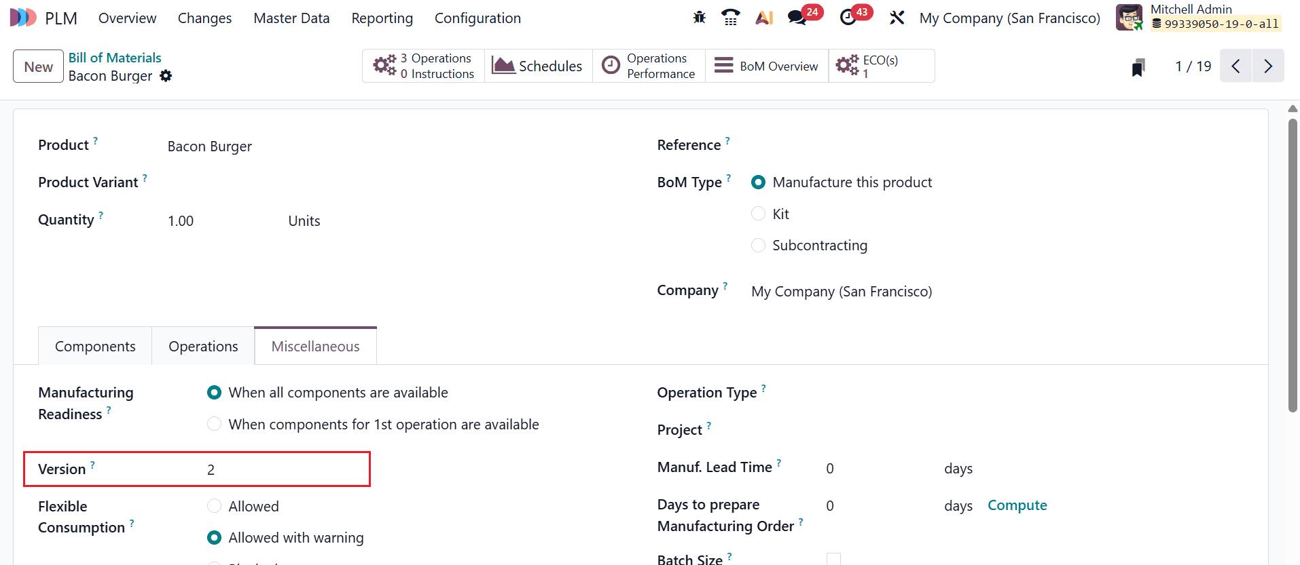Open ECO(s) stat button
The height and width of the screenshot is (565, 1300).
pyautogui.click(x=882, y=66)
